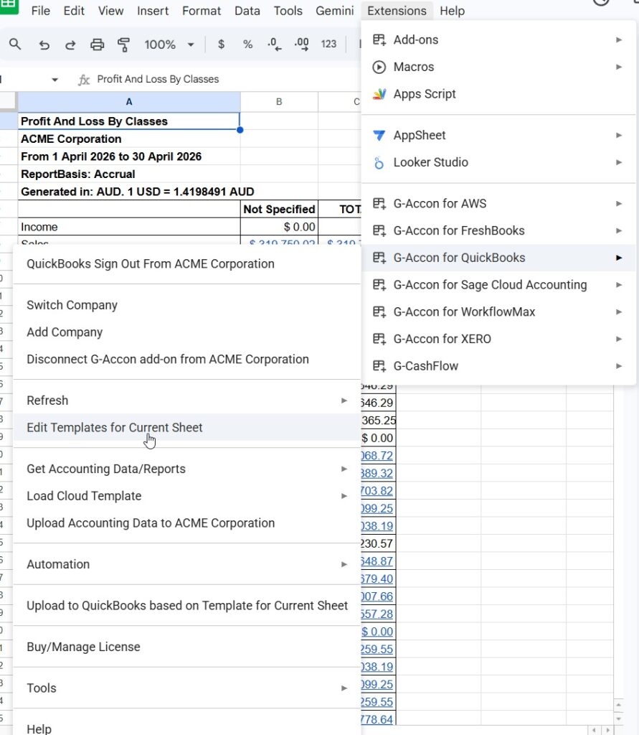Open the Format menu

pyautogui.click(x=201, y=11)
